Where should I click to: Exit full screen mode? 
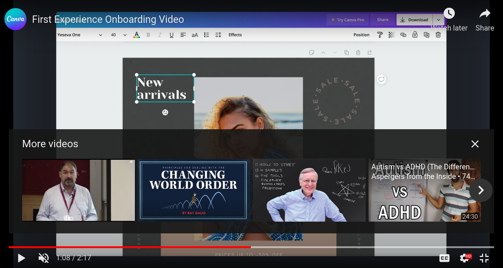click(484, 258)
